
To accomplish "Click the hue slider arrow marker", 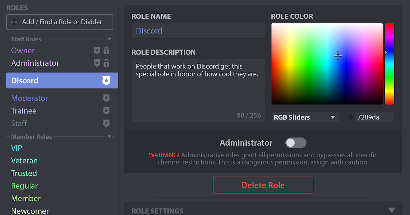I will pyautogui.click(x=386, y=53).
